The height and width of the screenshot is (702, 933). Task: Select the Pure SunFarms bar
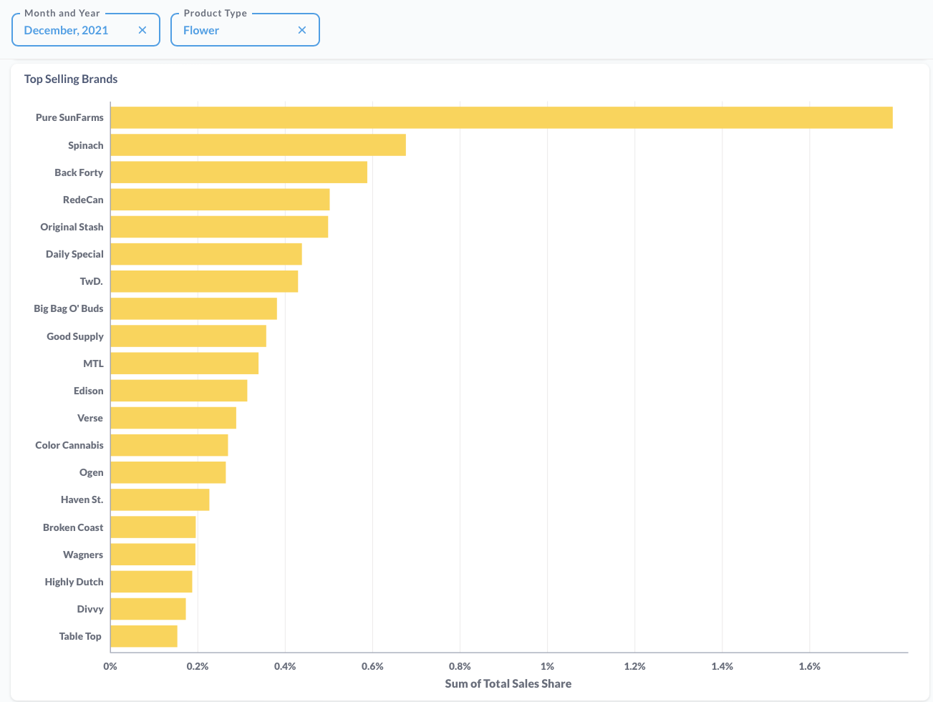coord(501,117)
